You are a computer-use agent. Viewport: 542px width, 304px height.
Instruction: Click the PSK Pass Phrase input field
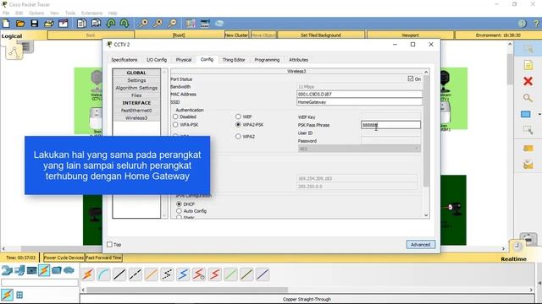pos(391,125)
